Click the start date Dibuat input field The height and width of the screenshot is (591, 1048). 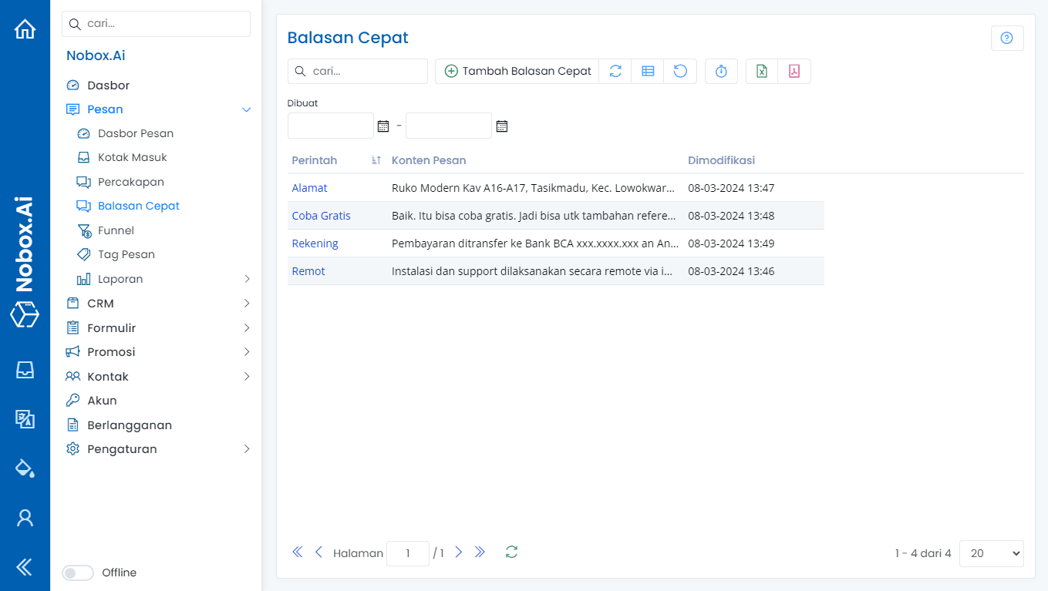coord(330,126)
